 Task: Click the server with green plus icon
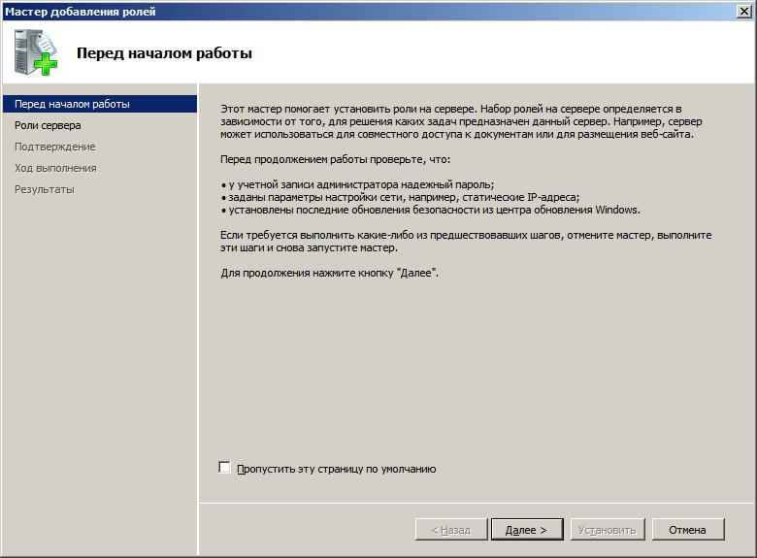click(x=36, y=52)
